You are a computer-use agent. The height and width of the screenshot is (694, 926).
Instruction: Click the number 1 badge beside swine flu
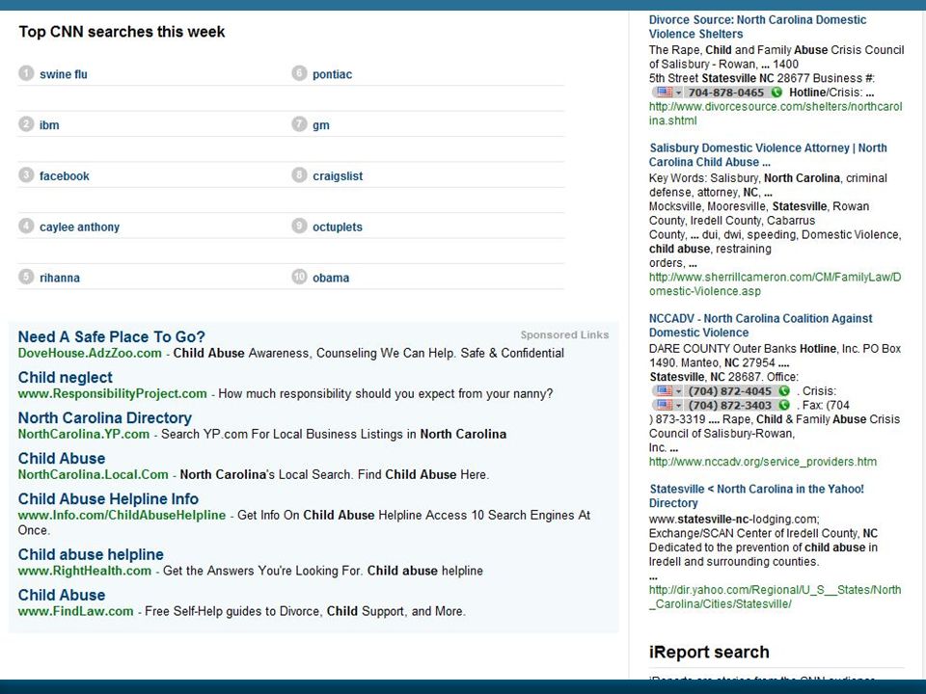point(26,73)
